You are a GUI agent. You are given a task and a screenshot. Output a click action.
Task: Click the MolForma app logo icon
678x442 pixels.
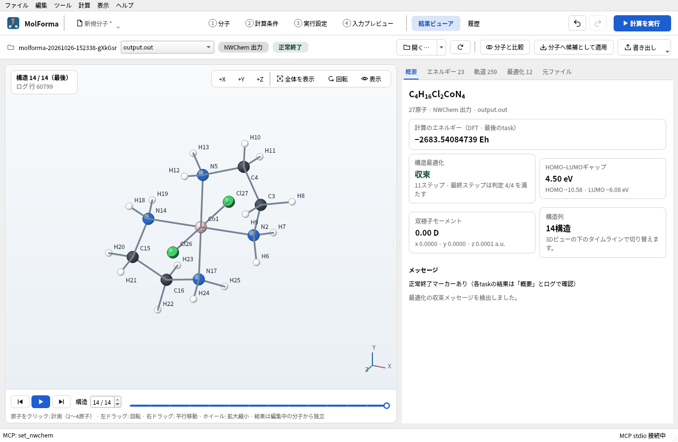point(13,23)
